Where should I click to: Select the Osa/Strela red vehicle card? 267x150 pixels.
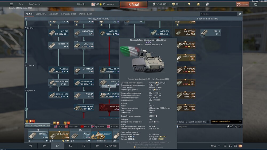pos(109,108)
